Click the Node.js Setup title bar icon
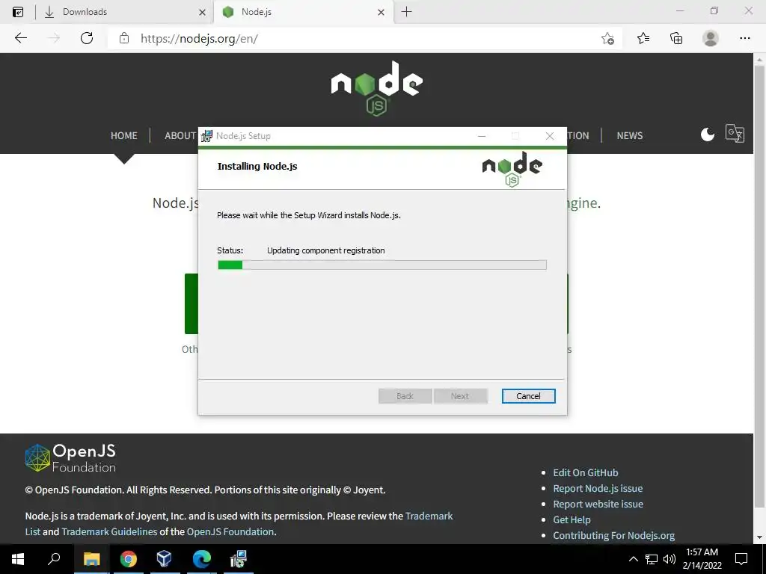Image resolution: width=766 pixels, height=574 pixels. pyautogui.click(x=206, y=136)
